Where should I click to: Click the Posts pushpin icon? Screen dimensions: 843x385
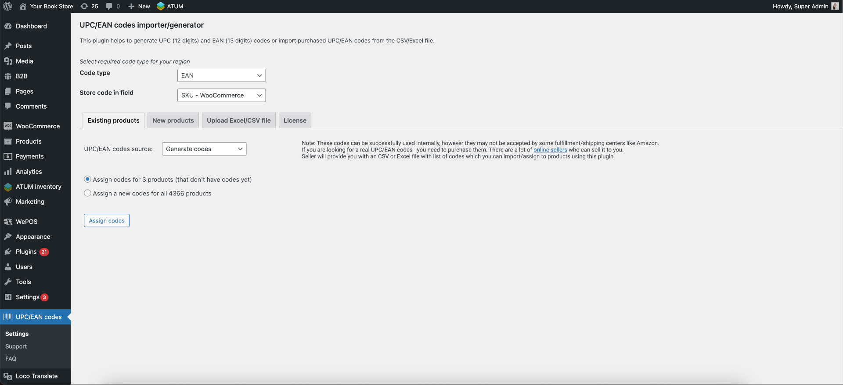(8, 46)
